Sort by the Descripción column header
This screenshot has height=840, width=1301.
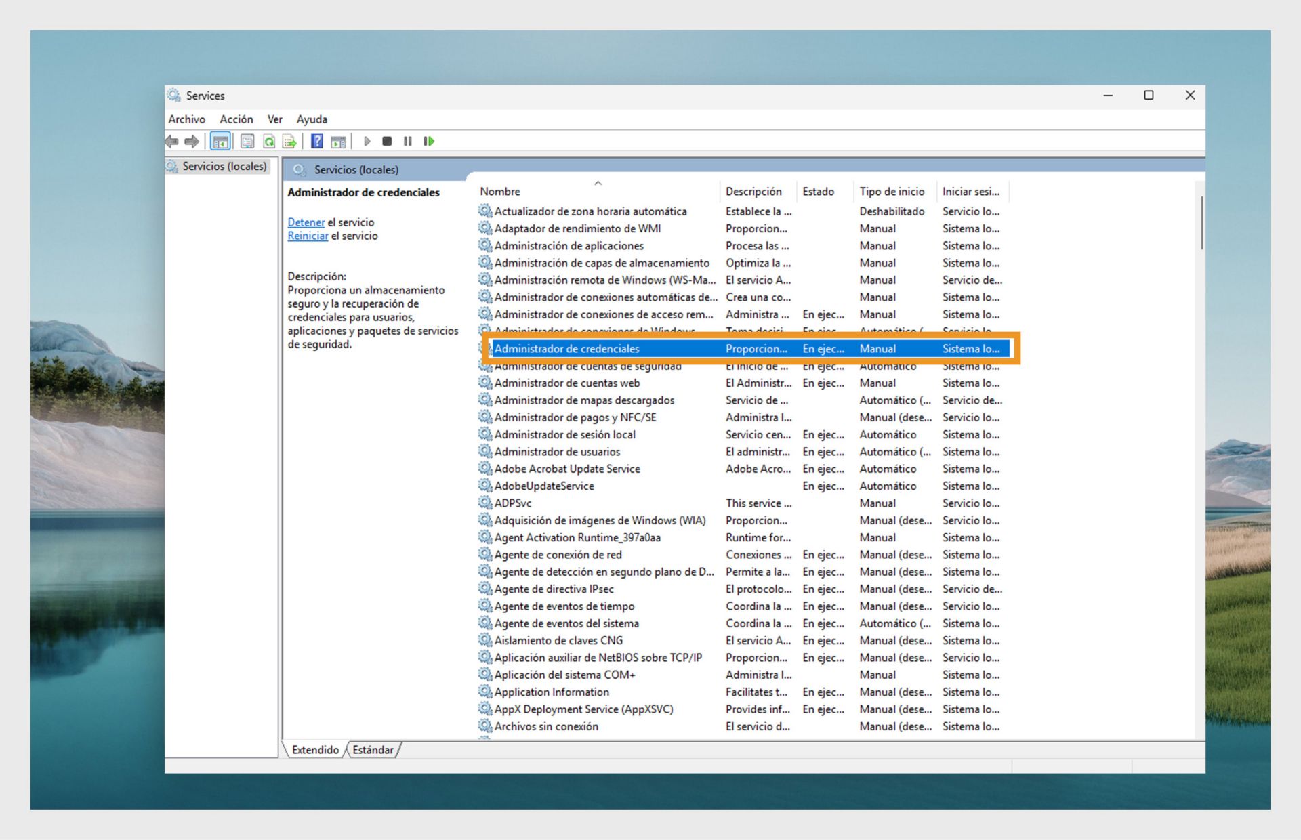click(x=758, y=192)
